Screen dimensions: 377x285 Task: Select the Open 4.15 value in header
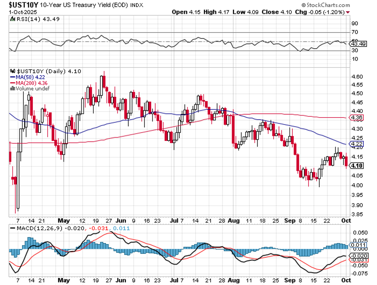181,12
